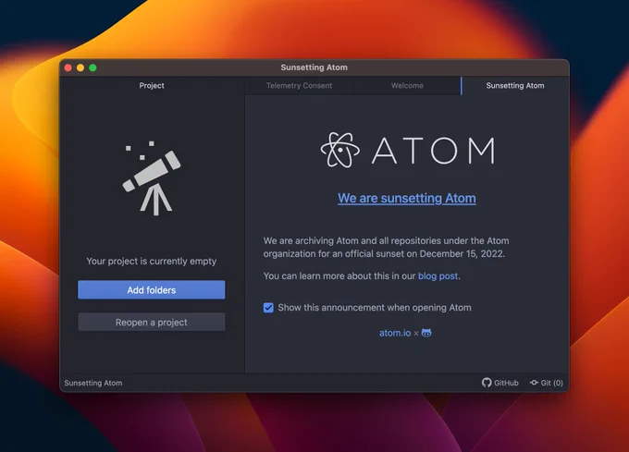Open the blog post link
This screenshot has width=629, height=452.
point(438,276)
